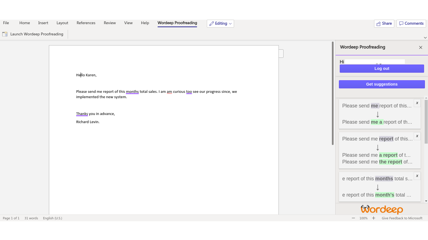The height and width of the screenshot is (240, 428).
Task: Click Give Feedback to Microsoft
Action: tap(402, 218)
